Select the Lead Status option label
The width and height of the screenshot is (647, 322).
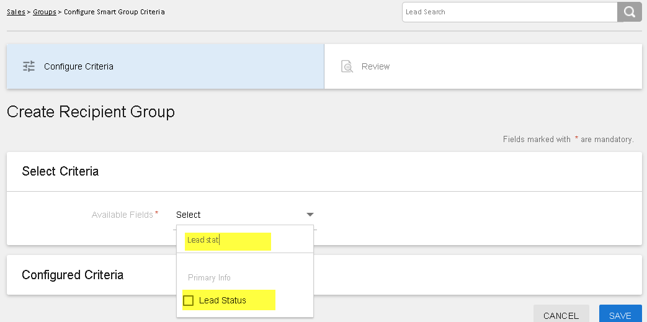pyautogui.click(x=222, y=301)
